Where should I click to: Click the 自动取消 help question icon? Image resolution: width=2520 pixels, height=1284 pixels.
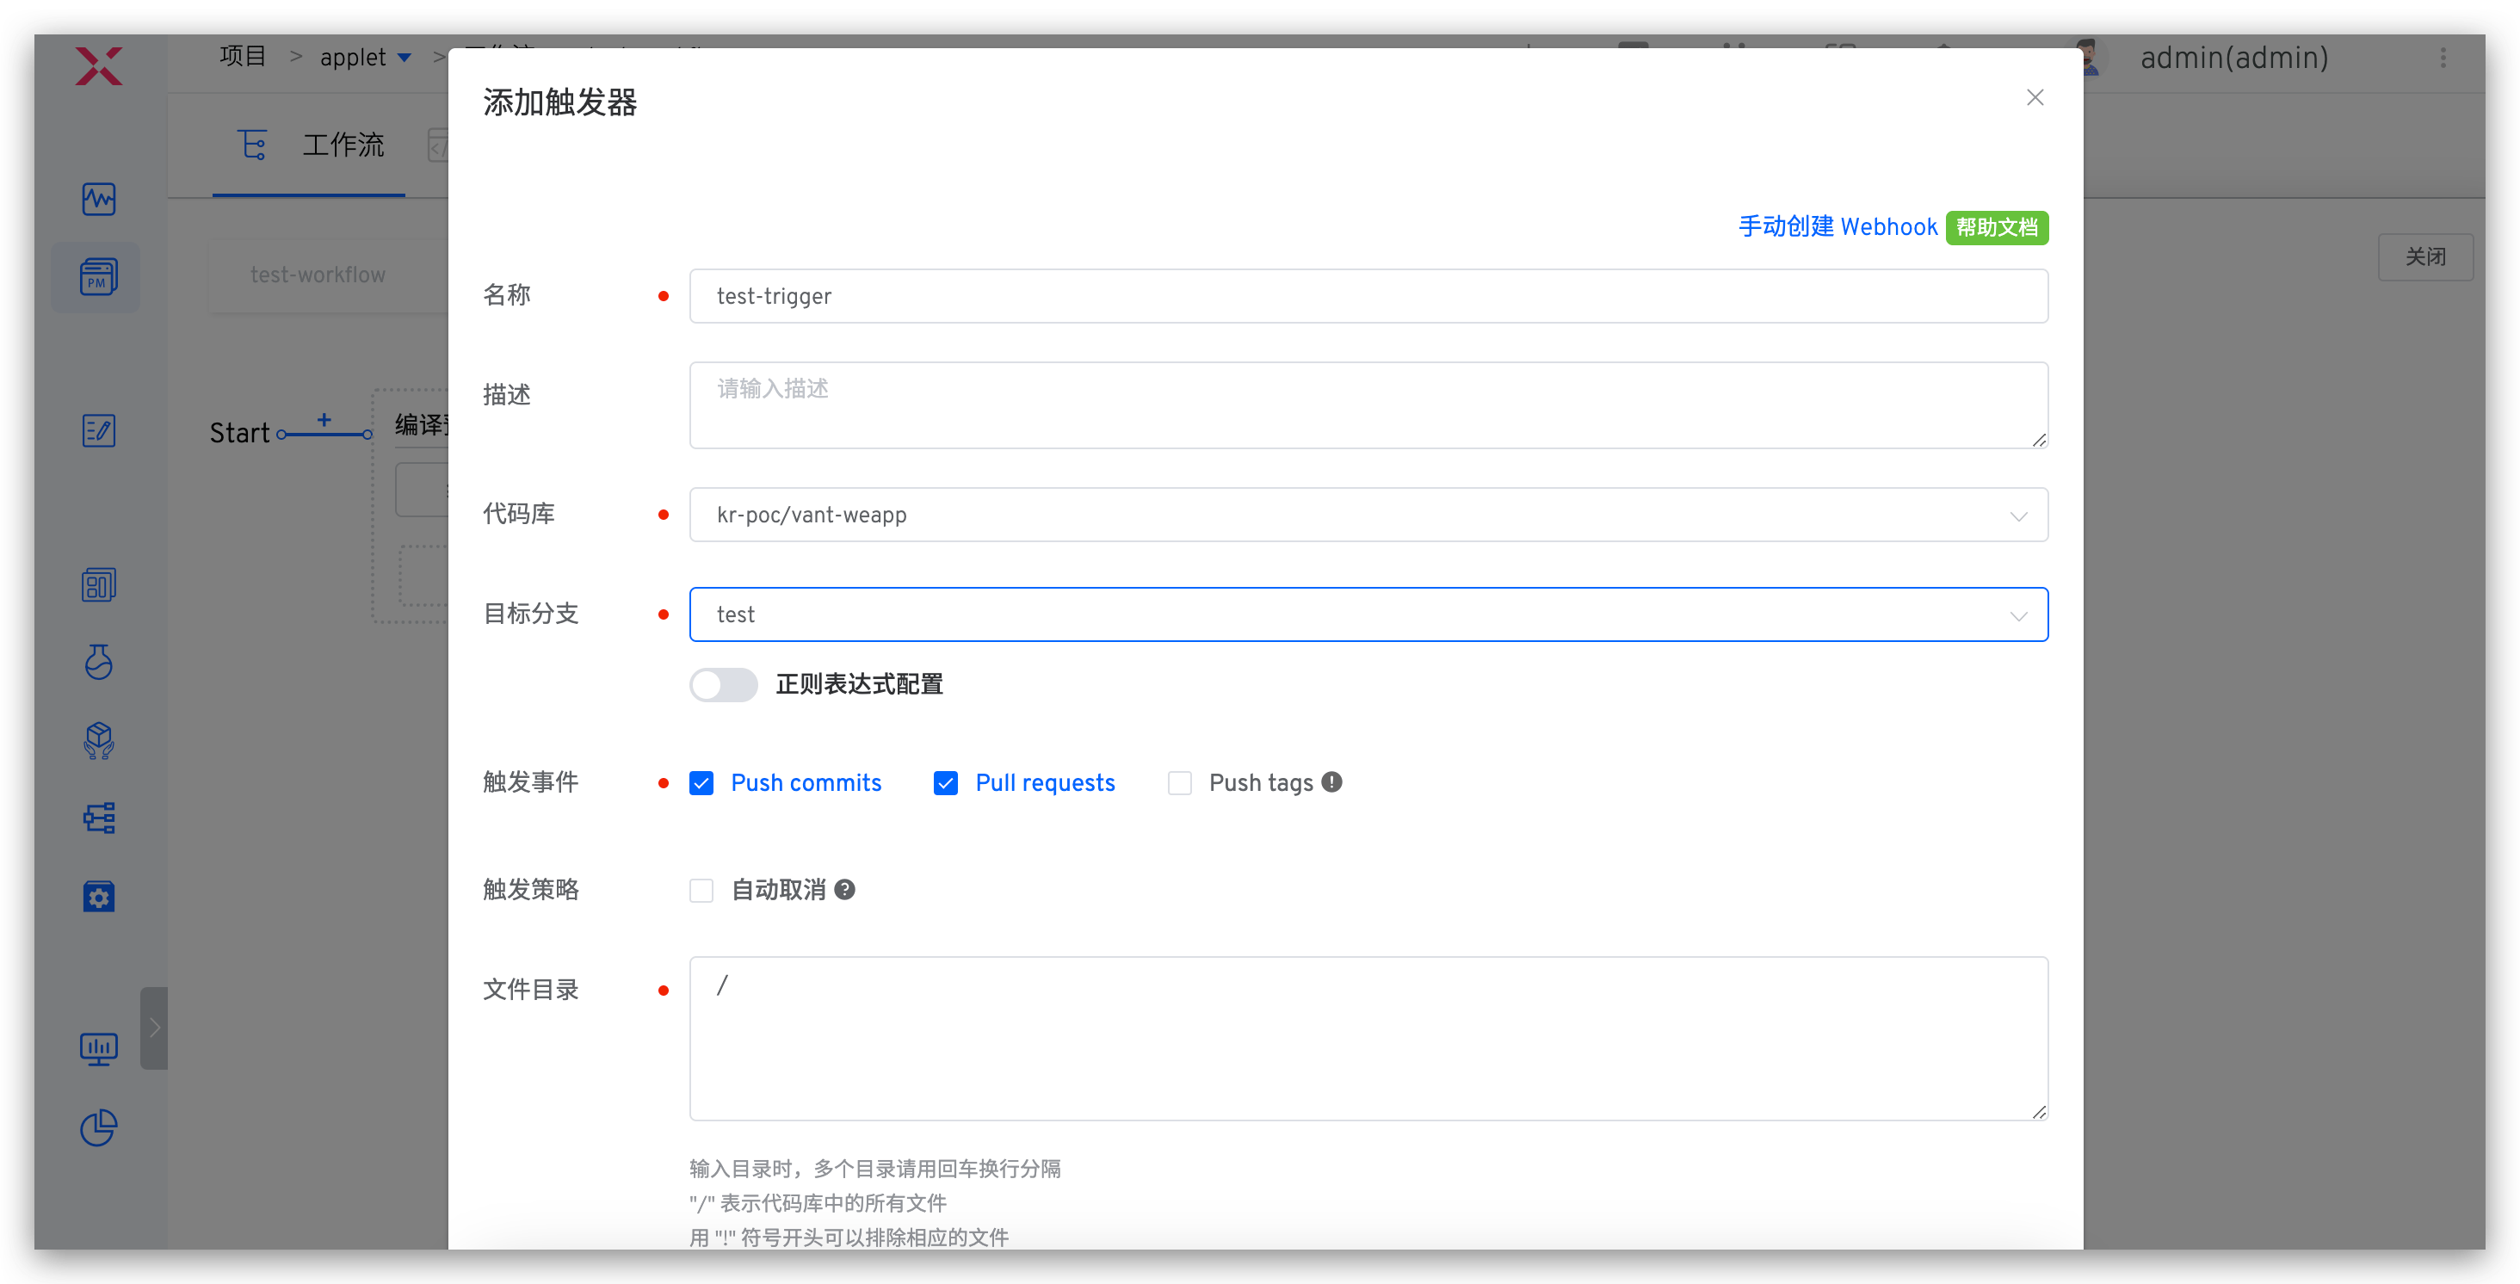[x=845, y=889]
